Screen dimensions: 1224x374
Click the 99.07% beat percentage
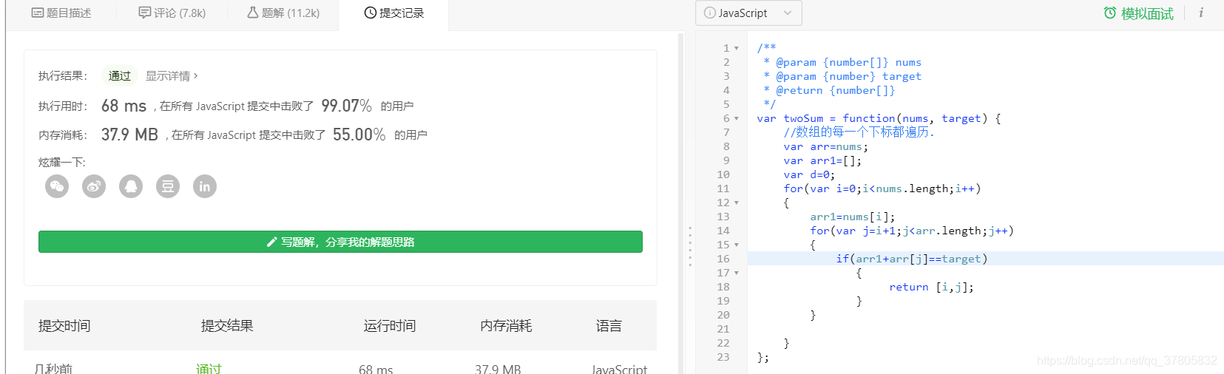(346, 106)
